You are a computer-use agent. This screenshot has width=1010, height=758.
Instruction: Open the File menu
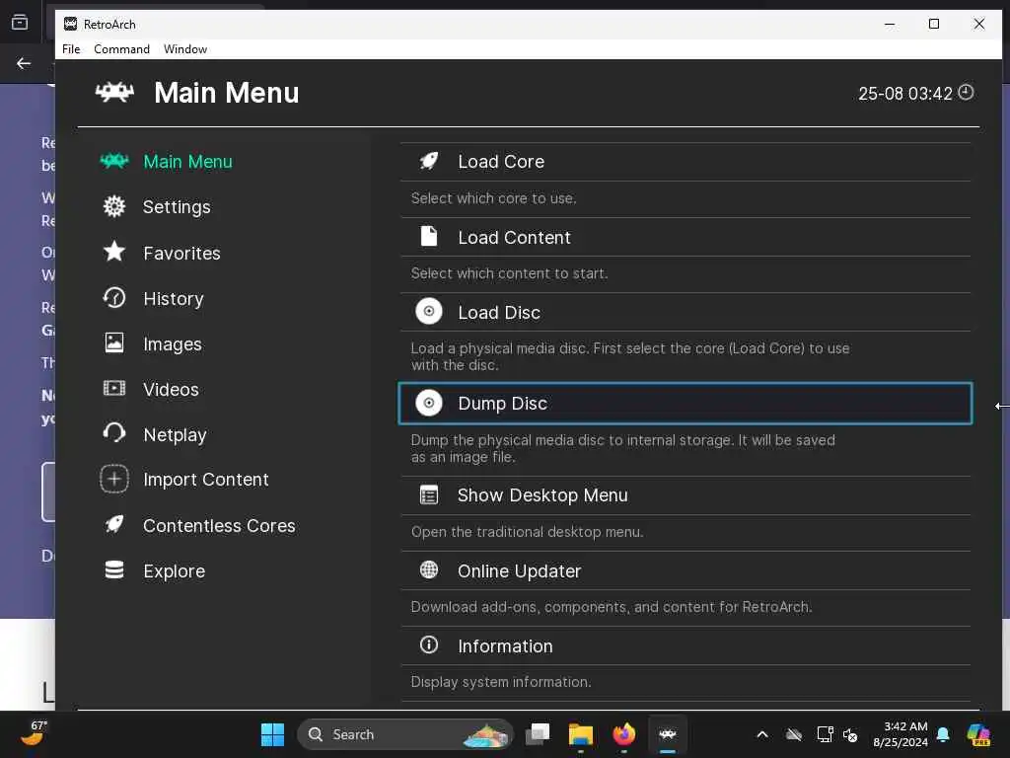point(71,49)
